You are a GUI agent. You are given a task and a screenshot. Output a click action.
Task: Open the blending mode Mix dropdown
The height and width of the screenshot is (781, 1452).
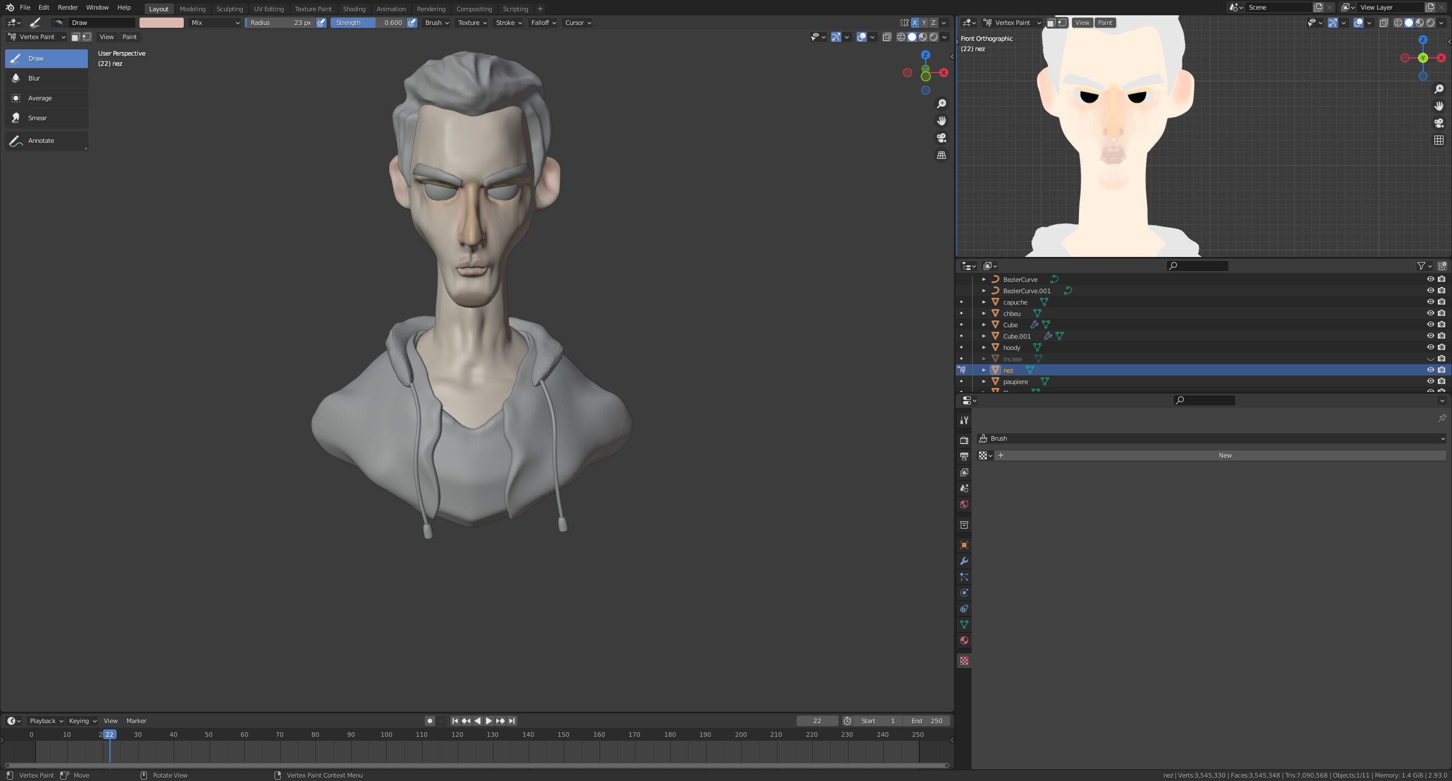215,23
